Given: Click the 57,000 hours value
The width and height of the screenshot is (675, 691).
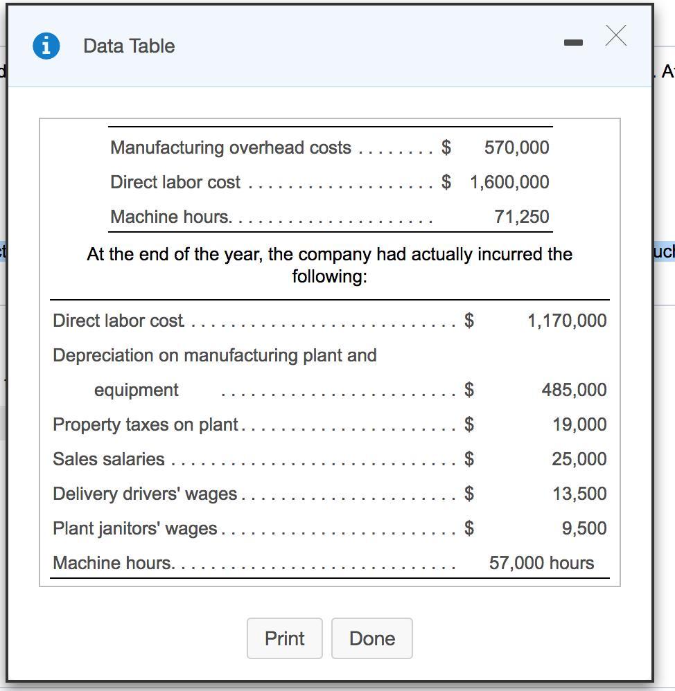Looking at the screenshot, I should tap(541, 563).
